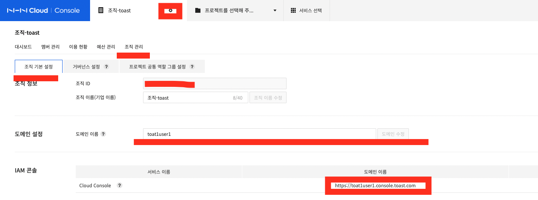538x200 pixels.
Task: Click the 조직 ID field
Action: pos(215,83)
